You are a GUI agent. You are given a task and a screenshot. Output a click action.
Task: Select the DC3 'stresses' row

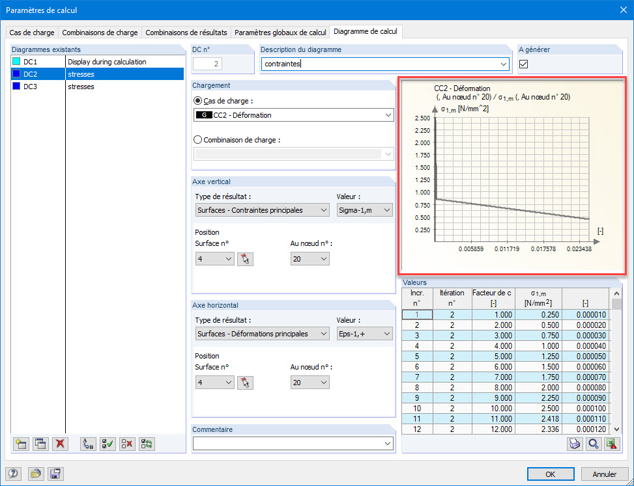point(98,87)
